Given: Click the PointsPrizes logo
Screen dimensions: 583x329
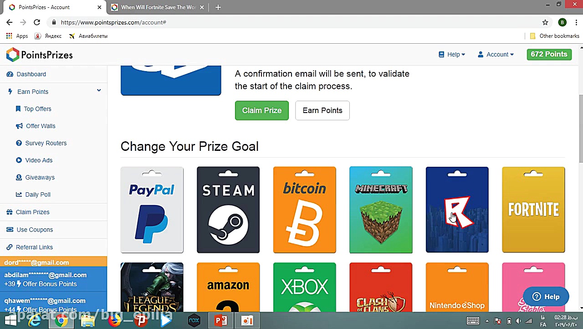Looking at the screenshot, I should click(40, 55).
